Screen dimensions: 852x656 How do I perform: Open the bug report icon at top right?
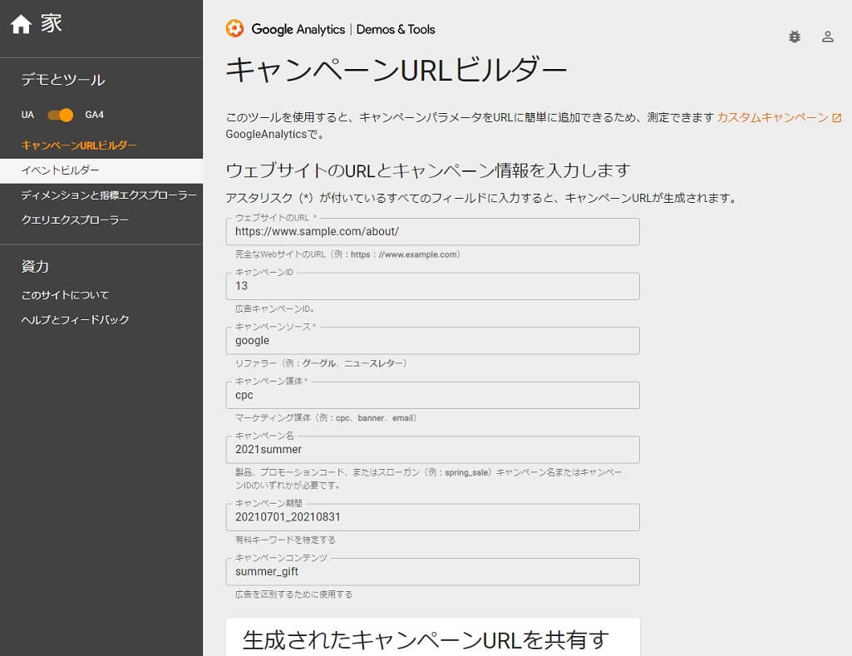pyautogui.click(x=795, y=38)
